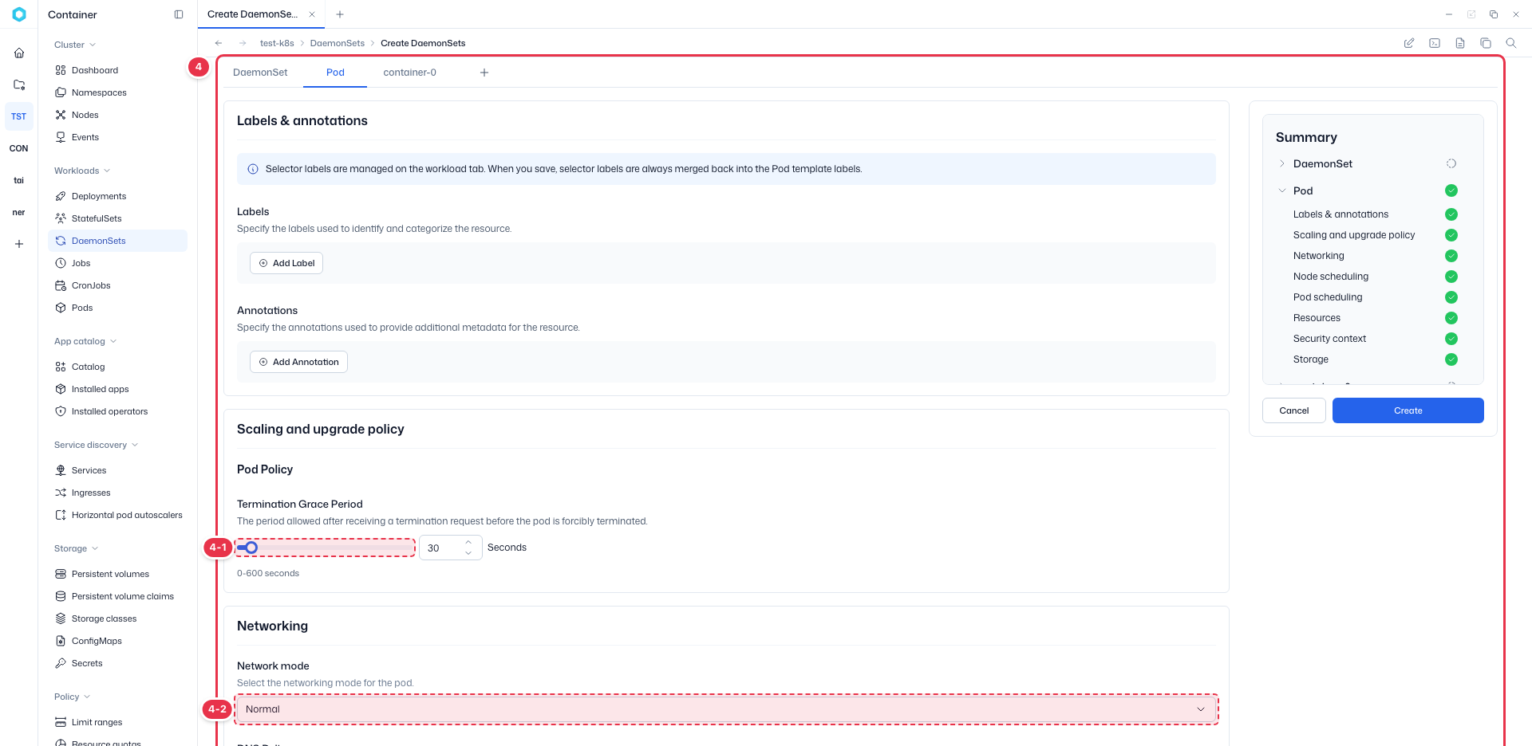Switch to the DaemonSet tab
The width and height of the screenshot is (1532, 746).
pyautogui.click(x=260, y=73)
